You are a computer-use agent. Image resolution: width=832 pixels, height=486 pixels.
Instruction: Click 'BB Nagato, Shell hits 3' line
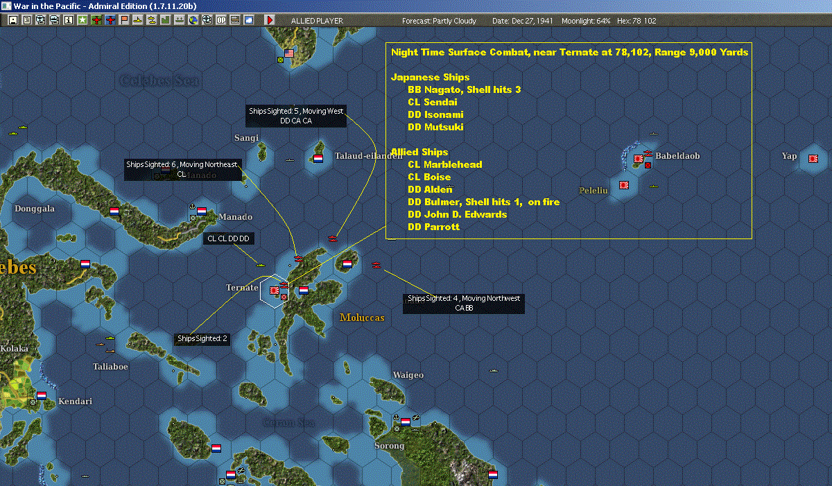click(464, 89)
